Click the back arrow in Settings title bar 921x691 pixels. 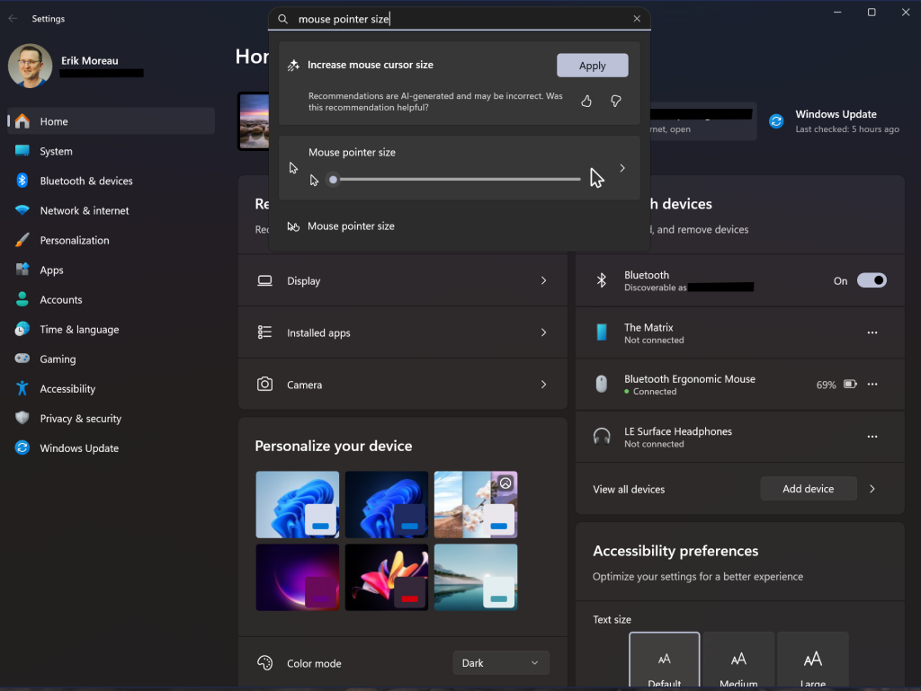pos(13,18)
